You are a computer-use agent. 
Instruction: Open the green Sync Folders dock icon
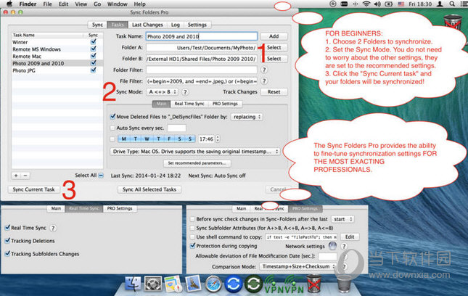(253, 284)
